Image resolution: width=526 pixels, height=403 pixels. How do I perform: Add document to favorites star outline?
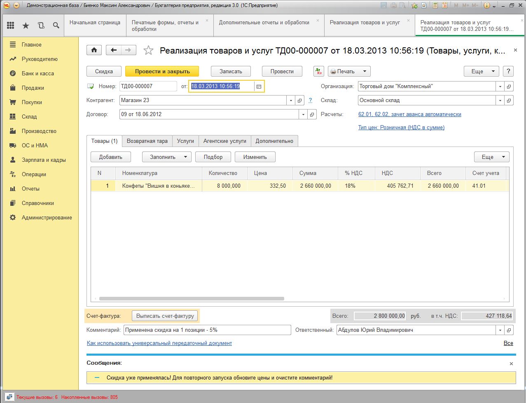click(148, 50)
